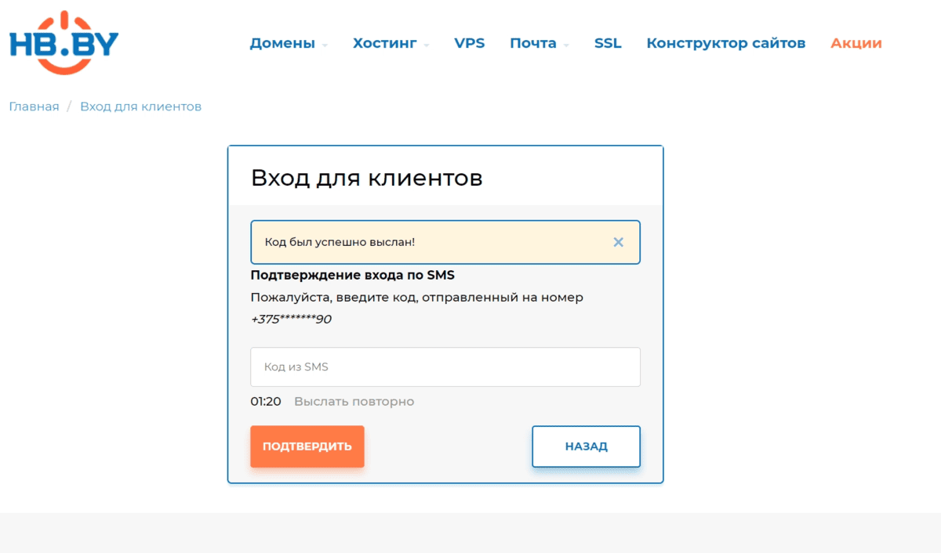The width and height of the screenshot is (941, 553).
Task: Go to the VPS page
Action: click(x=470, y=43)
